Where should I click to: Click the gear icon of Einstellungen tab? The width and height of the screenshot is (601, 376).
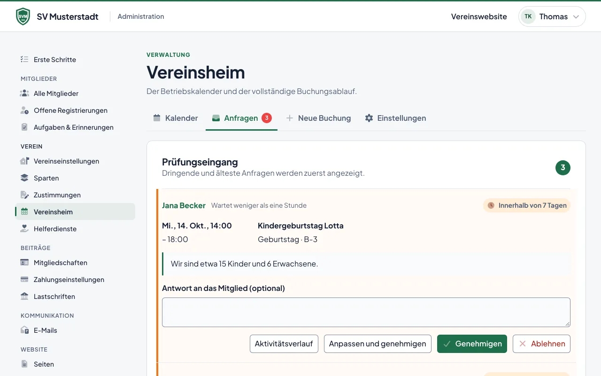(369, 118)
